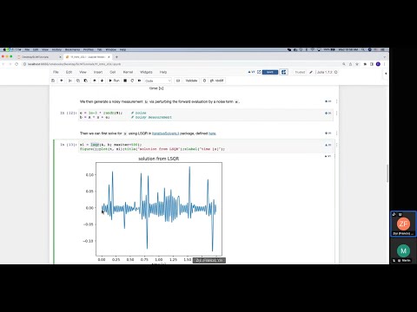Open the 'here' link for LSQR definition
Image resolution: width=417 pixels, height=312 pixels.
(212, 133)
